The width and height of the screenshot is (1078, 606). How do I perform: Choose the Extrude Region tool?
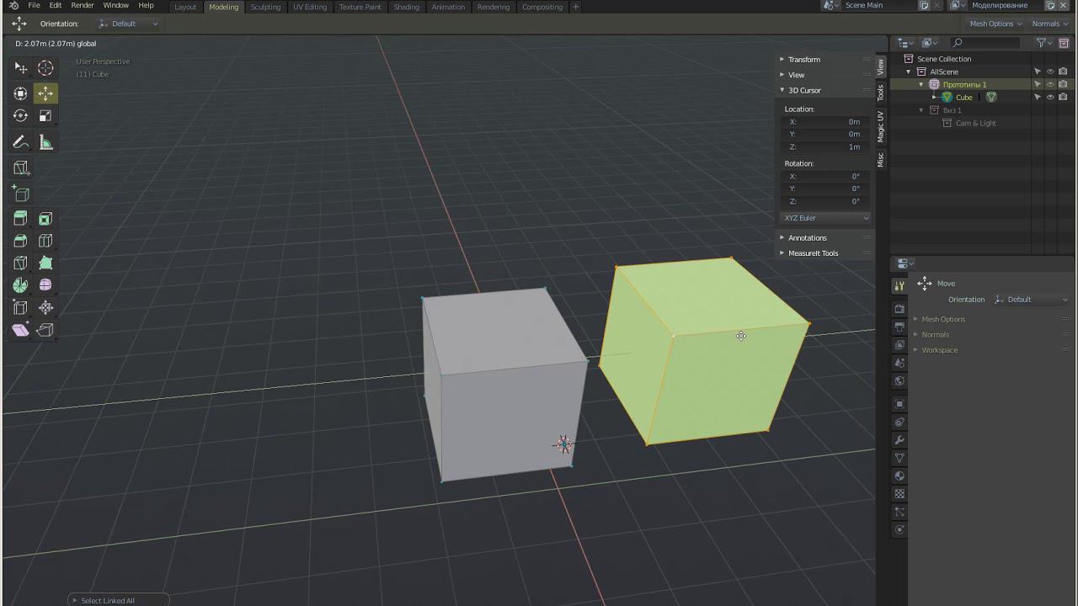coord(20,219)
